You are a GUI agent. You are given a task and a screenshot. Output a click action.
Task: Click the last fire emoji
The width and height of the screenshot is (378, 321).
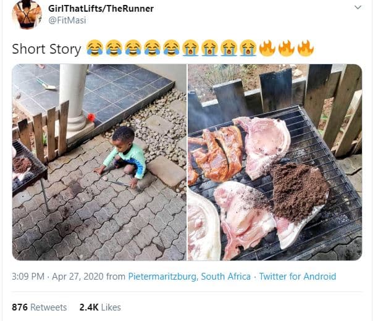306,48
